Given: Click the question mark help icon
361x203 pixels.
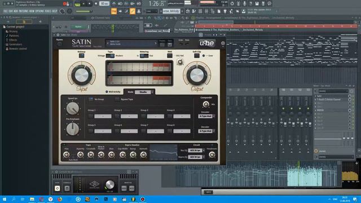Looking at the screenshot, I should (x=250, y=4).
